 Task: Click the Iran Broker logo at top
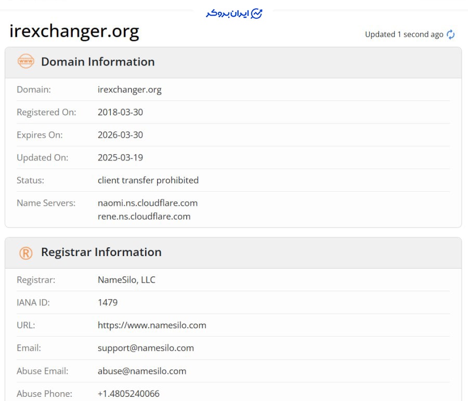click(x=234, y=14)
